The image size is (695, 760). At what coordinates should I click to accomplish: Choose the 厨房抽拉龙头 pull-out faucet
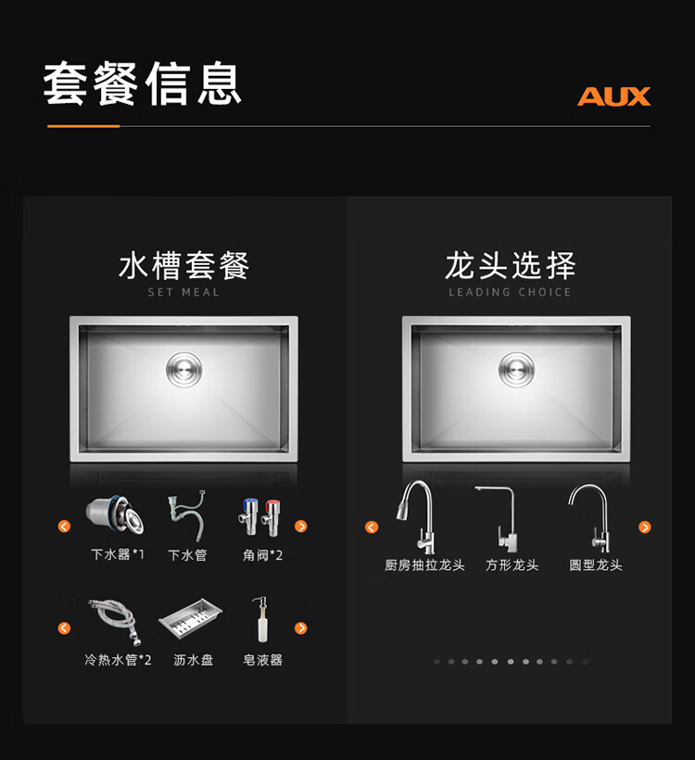[417, 516]
